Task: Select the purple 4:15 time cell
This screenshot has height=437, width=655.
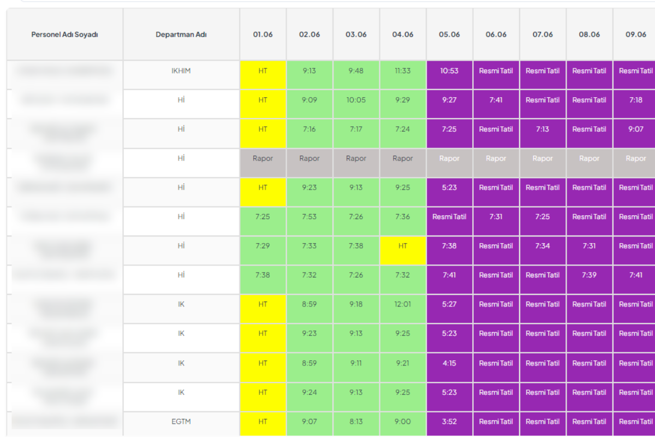Action: 449,363
